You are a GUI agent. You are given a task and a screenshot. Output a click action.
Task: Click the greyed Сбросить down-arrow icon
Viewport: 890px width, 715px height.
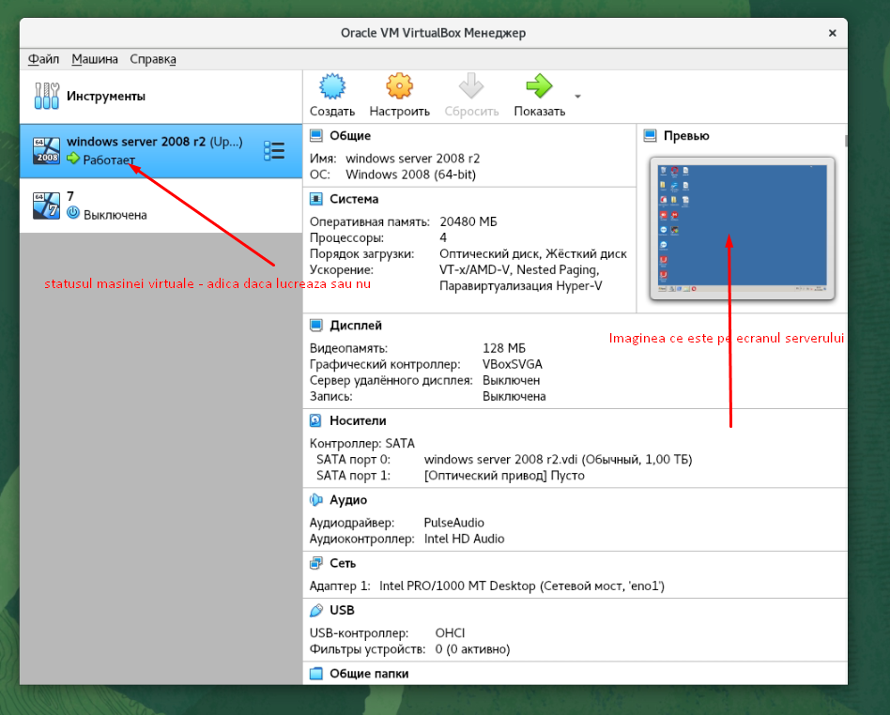[471, 86]
